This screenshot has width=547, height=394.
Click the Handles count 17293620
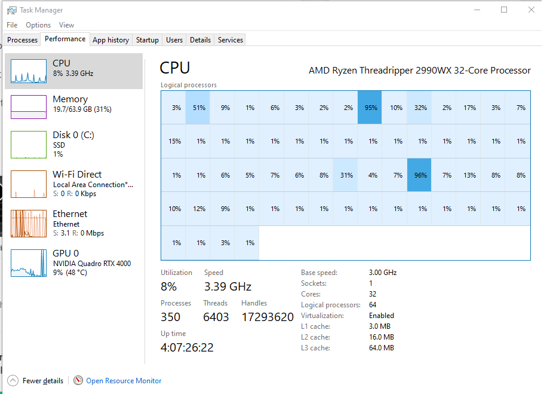pos(268,317)
